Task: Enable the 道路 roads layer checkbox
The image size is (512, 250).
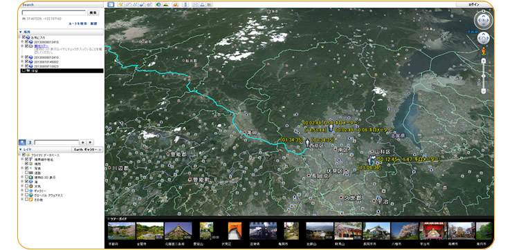Action: coord(27,173)
